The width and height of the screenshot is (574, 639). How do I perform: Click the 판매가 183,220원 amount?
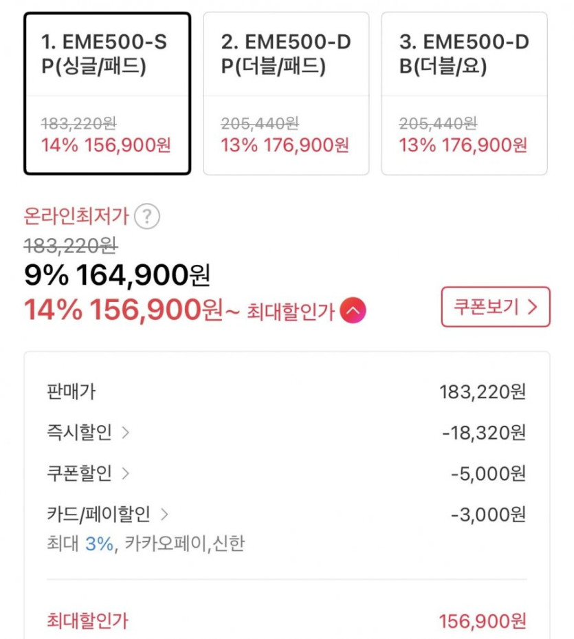pyautogui.click(x=483, y=392)
